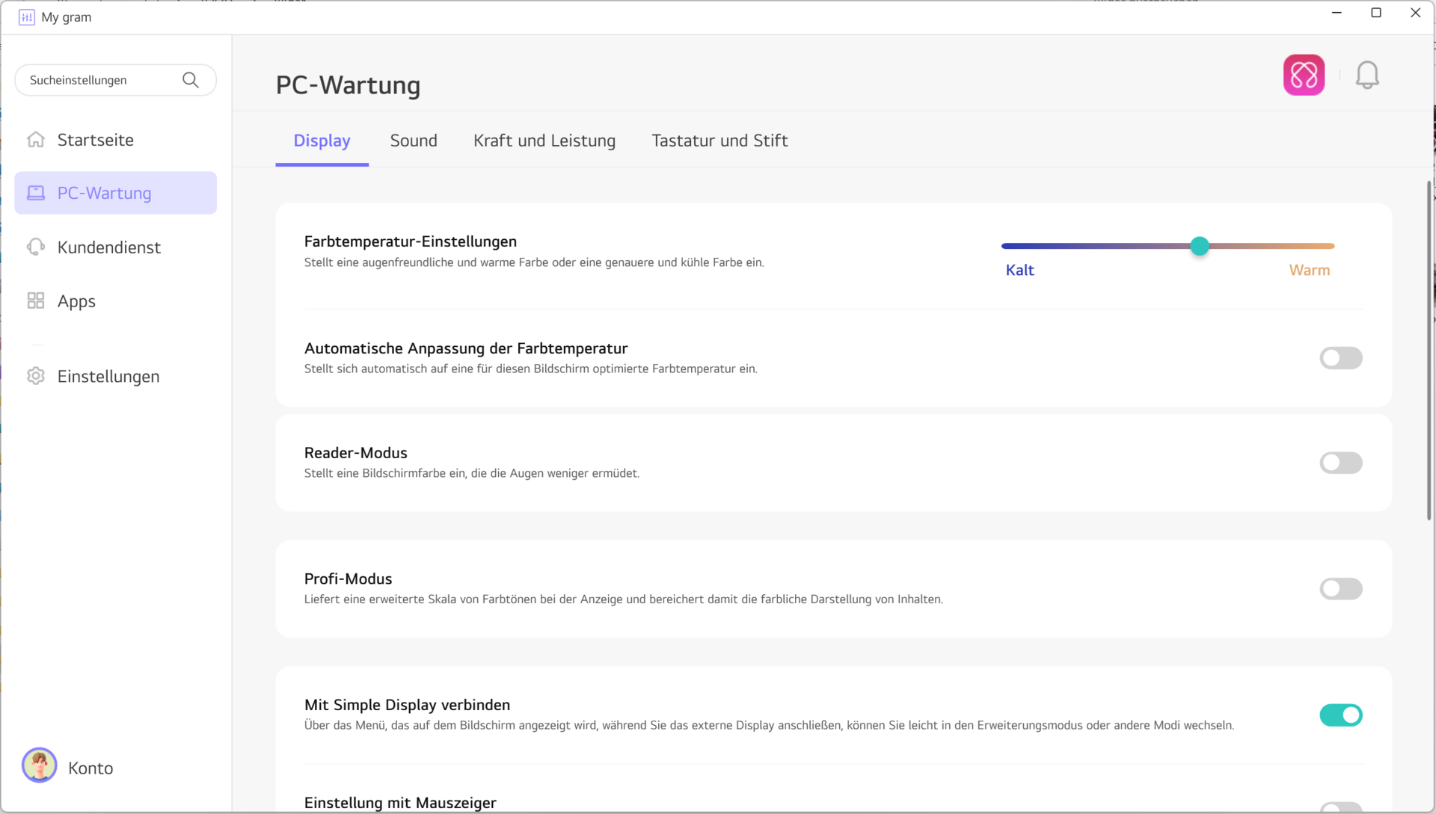Open Kraft und Leistung tab
Image resolution: width=1436 pixels, height=814 pixels.
[x=544, y=141]
